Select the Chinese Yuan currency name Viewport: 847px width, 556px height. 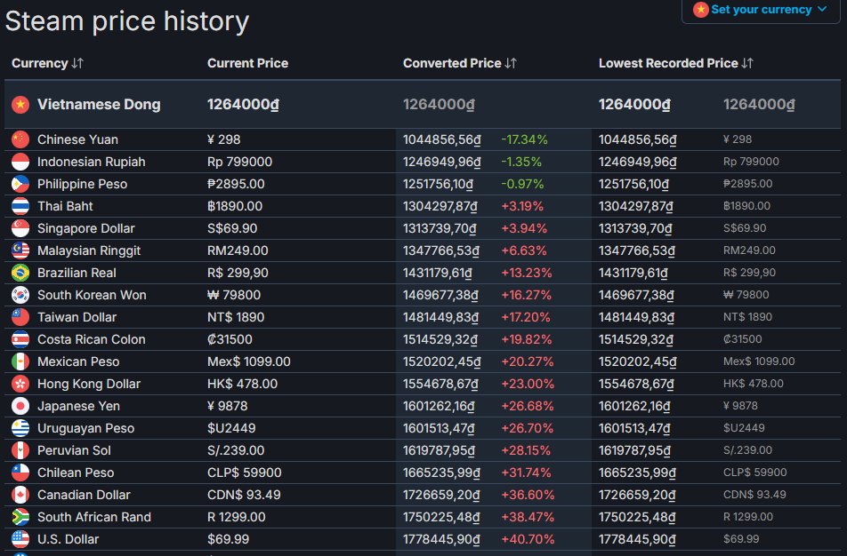pyautogui.click(x=77, y=139)
